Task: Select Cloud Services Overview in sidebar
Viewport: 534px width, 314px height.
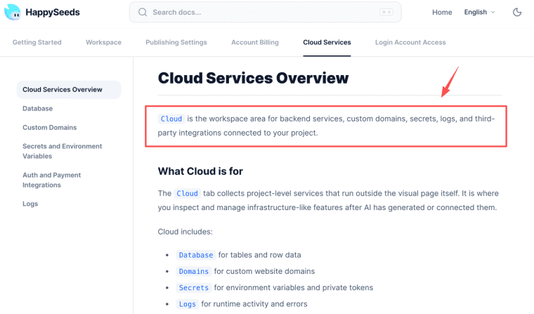Action: pyautogui.click(x=69, y=90)
